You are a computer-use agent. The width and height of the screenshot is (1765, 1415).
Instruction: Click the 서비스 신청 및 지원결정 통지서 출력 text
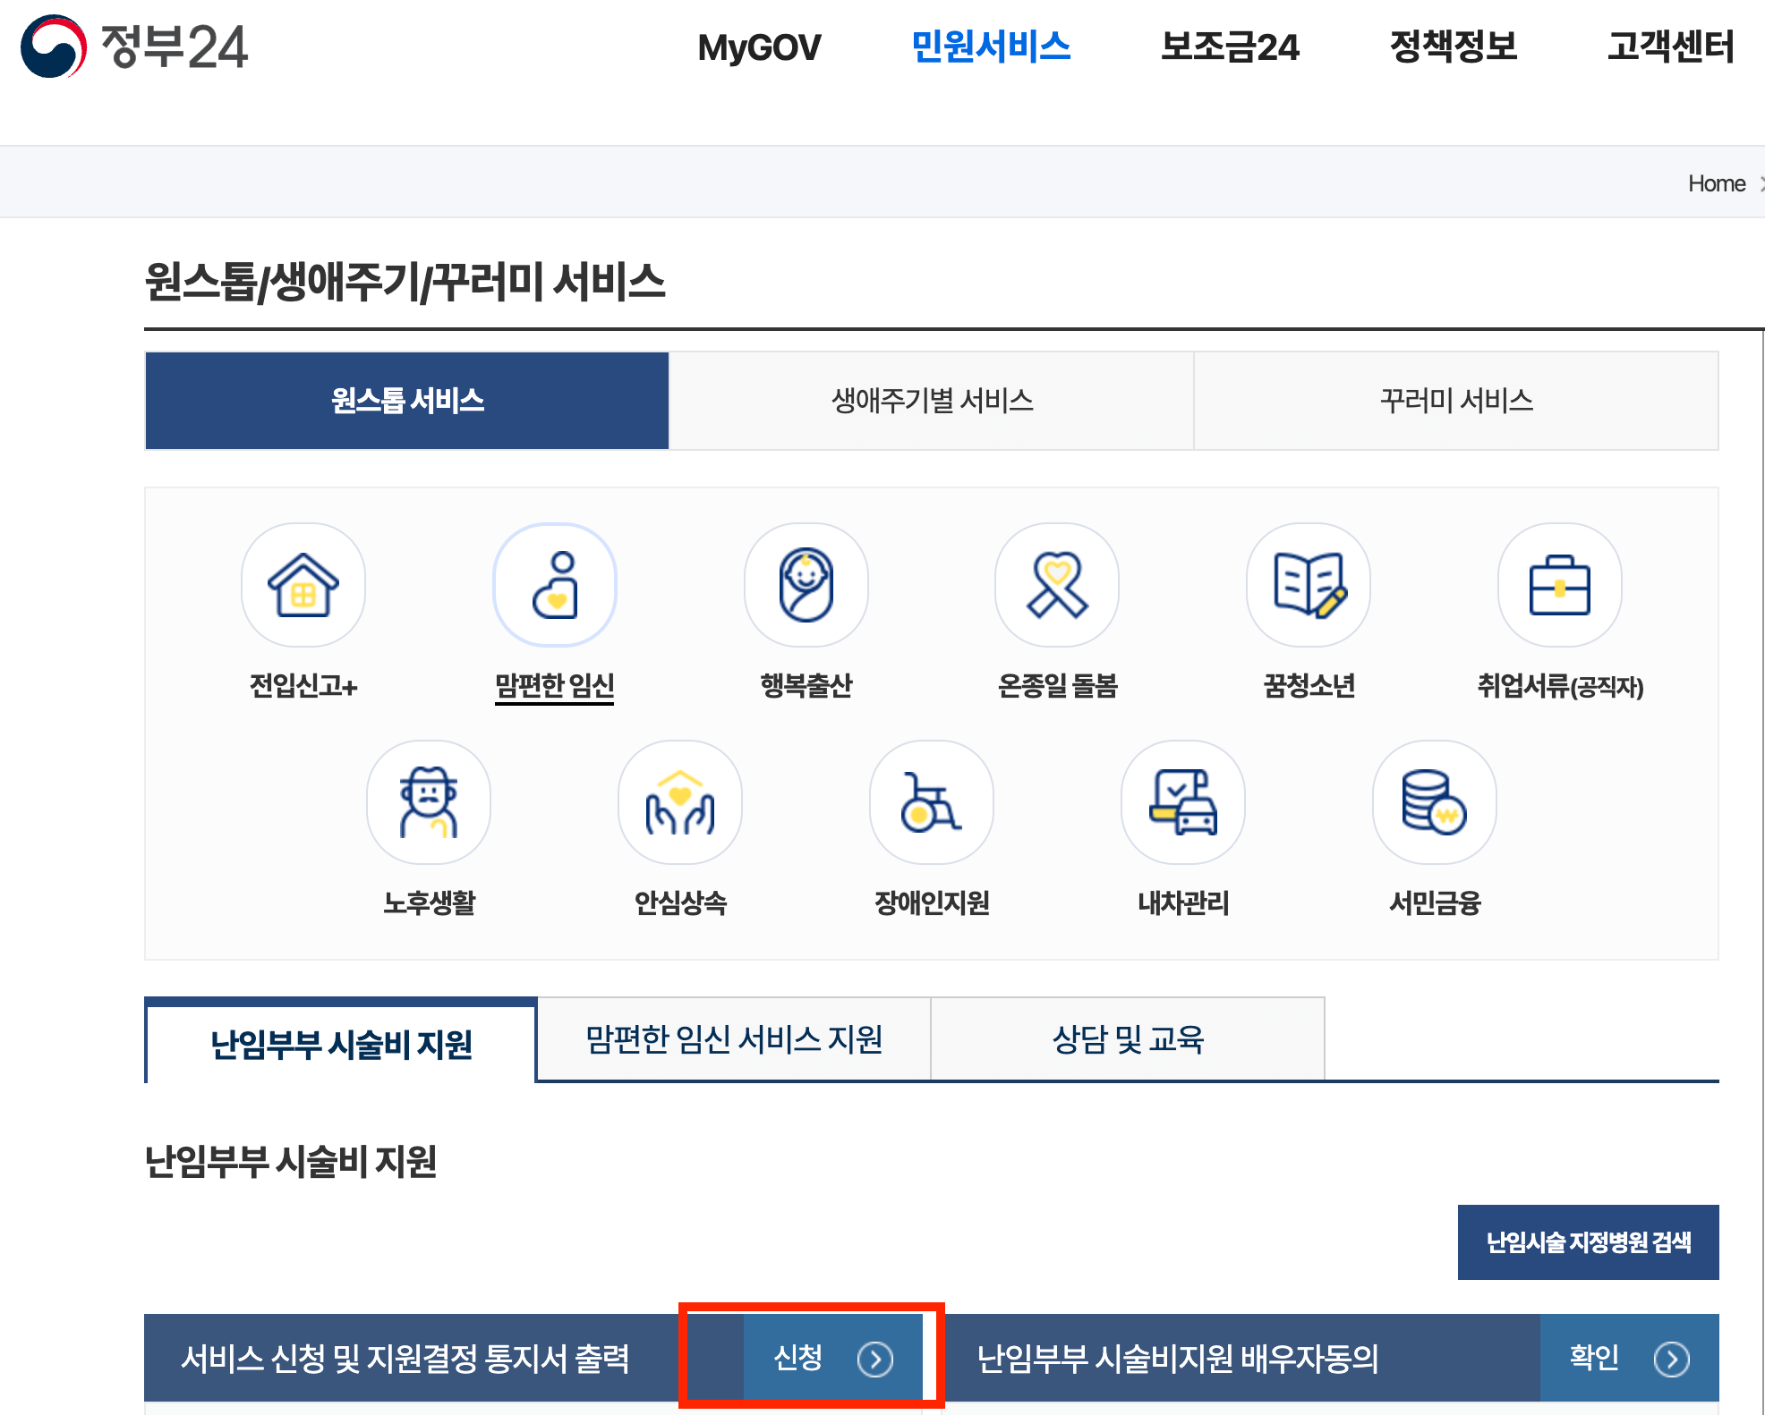coord(405,1359)
